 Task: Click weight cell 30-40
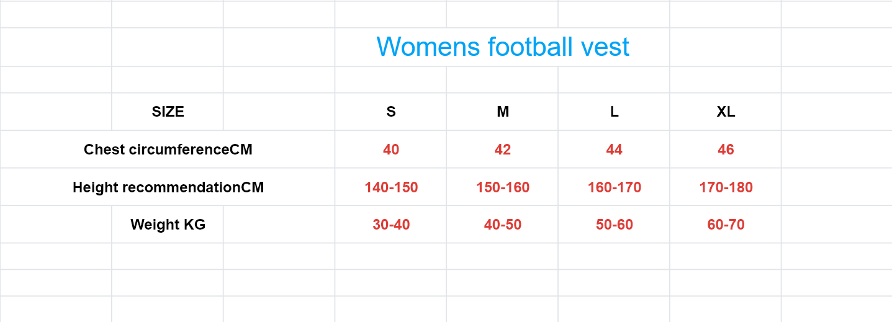click(x=390, y=225)
